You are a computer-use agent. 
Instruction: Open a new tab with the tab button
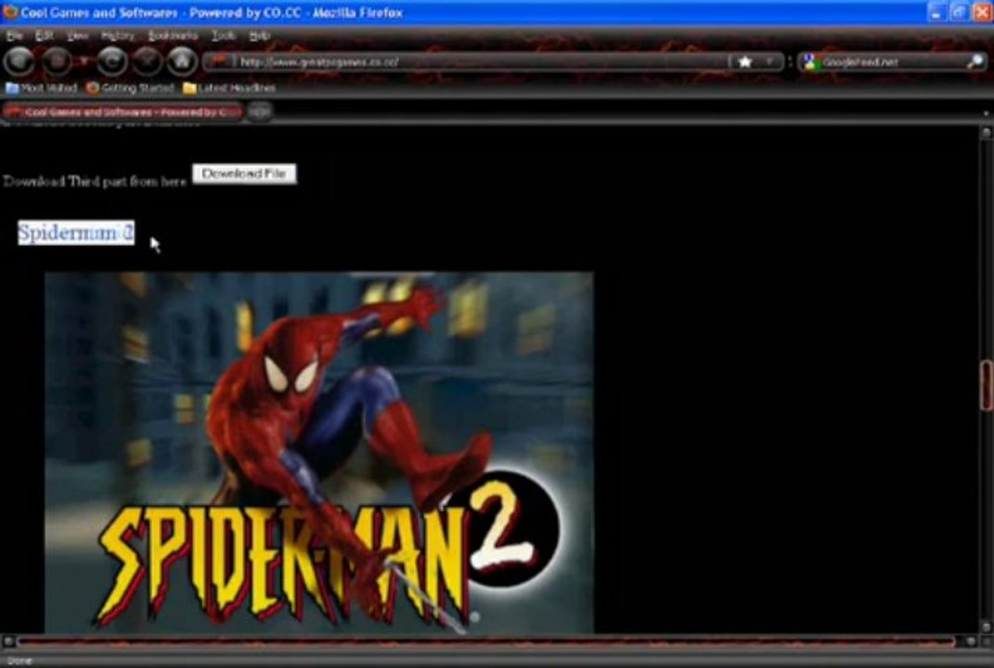259,111
